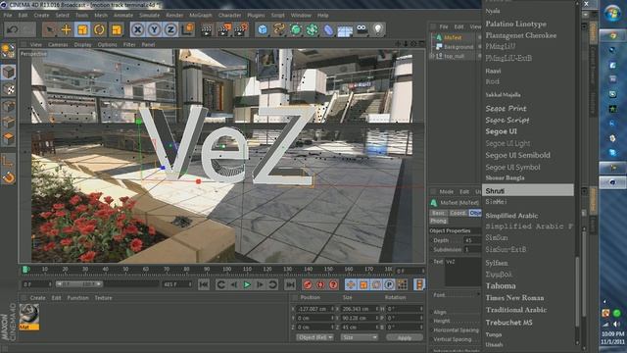Click the light bulb icon

coord(378,29)
